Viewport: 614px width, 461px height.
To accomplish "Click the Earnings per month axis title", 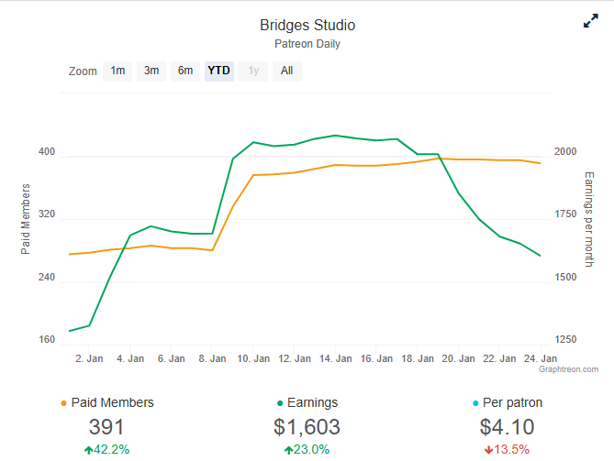I will click(589, 219).
